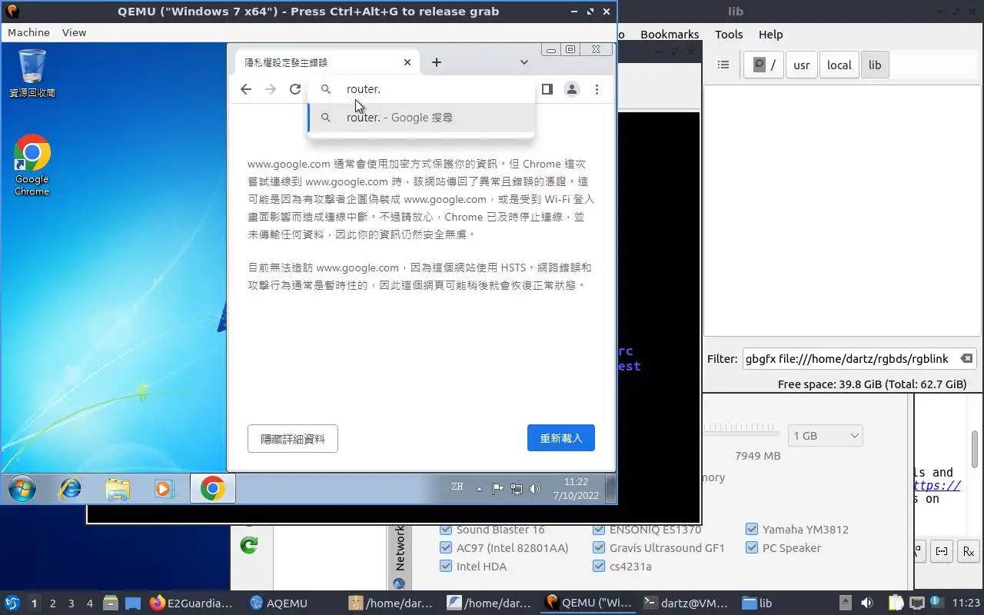Uncheck Intel HDA checkbox
The height and width of the screenshot is (615, 984).
click(446, 567)
